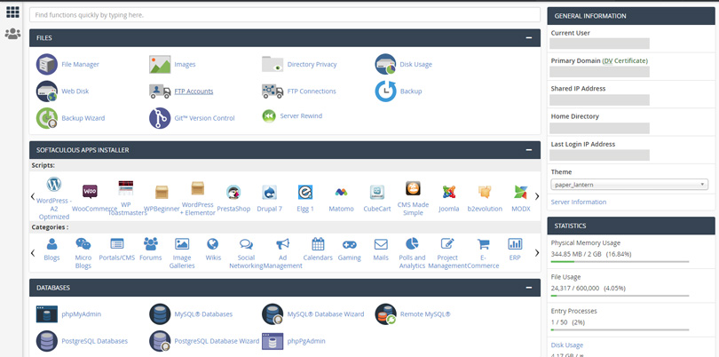Collapse the Files section
Viewport: 719px width, 357px height.
tap(529, 38)
